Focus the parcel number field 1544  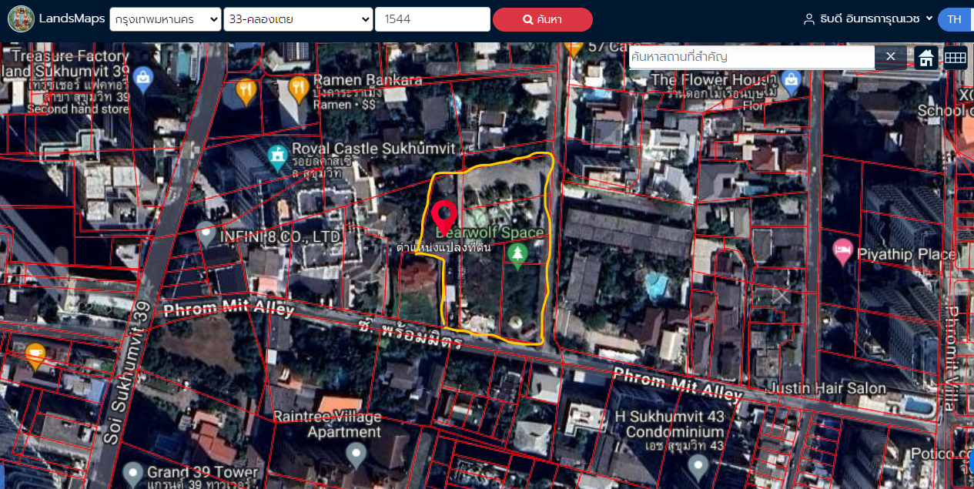click(x=433, y=19)
